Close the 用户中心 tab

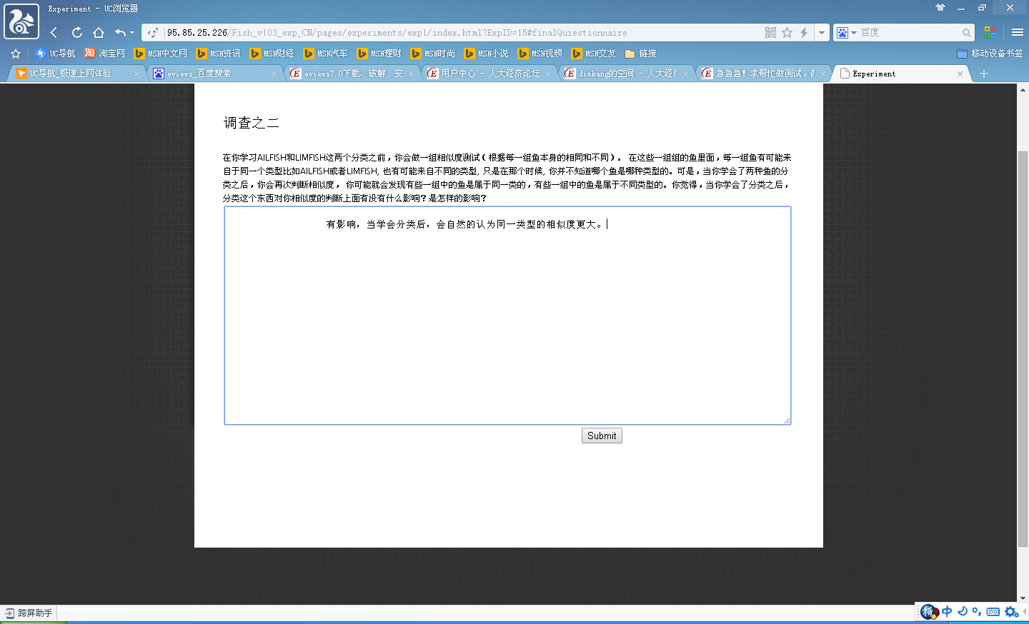pos(548,74)
